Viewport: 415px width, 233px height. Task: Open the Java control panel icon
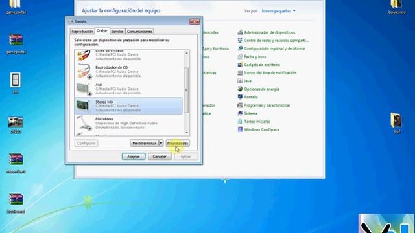[240, 81]
